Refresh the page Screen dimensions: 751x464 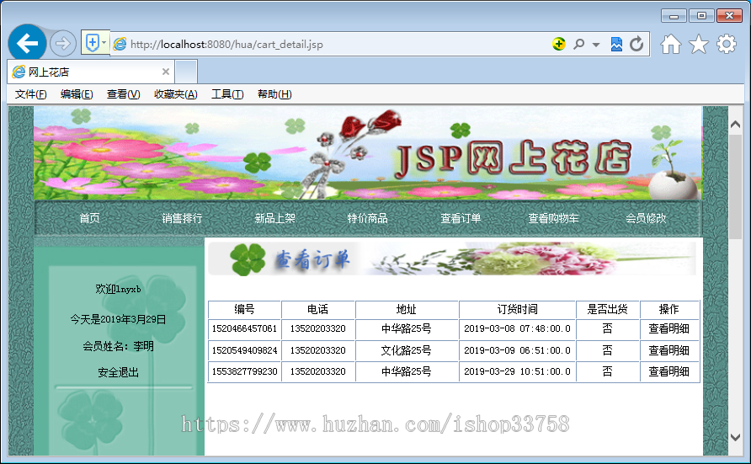tap(636, 44)
